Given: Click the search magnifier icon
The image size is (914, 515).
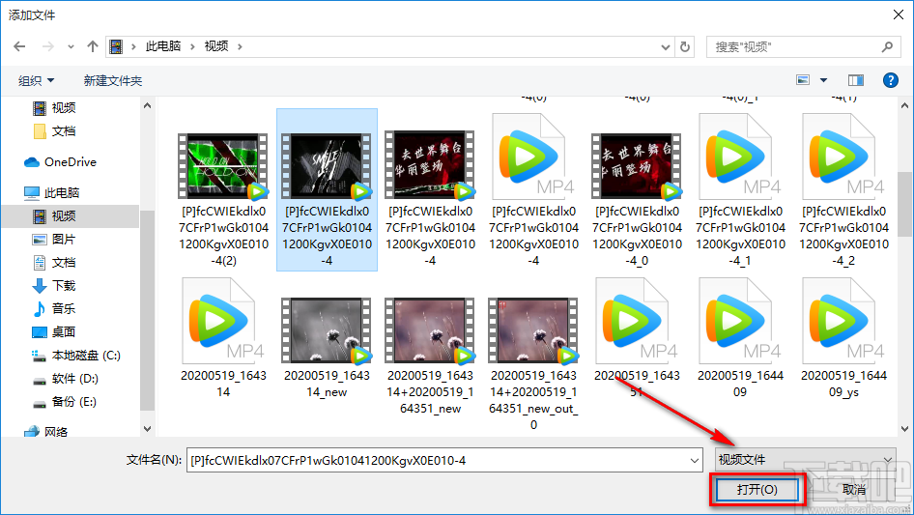Looking at the screenshot, I should tap(887, 46).
